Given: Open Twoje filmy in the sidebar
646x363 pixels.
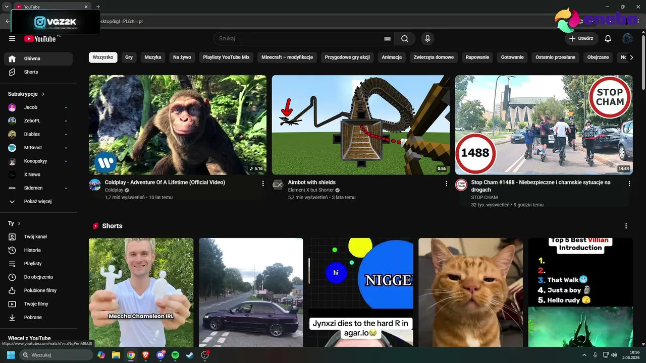Looking at the screenshot, I should (x=38, y=304).
